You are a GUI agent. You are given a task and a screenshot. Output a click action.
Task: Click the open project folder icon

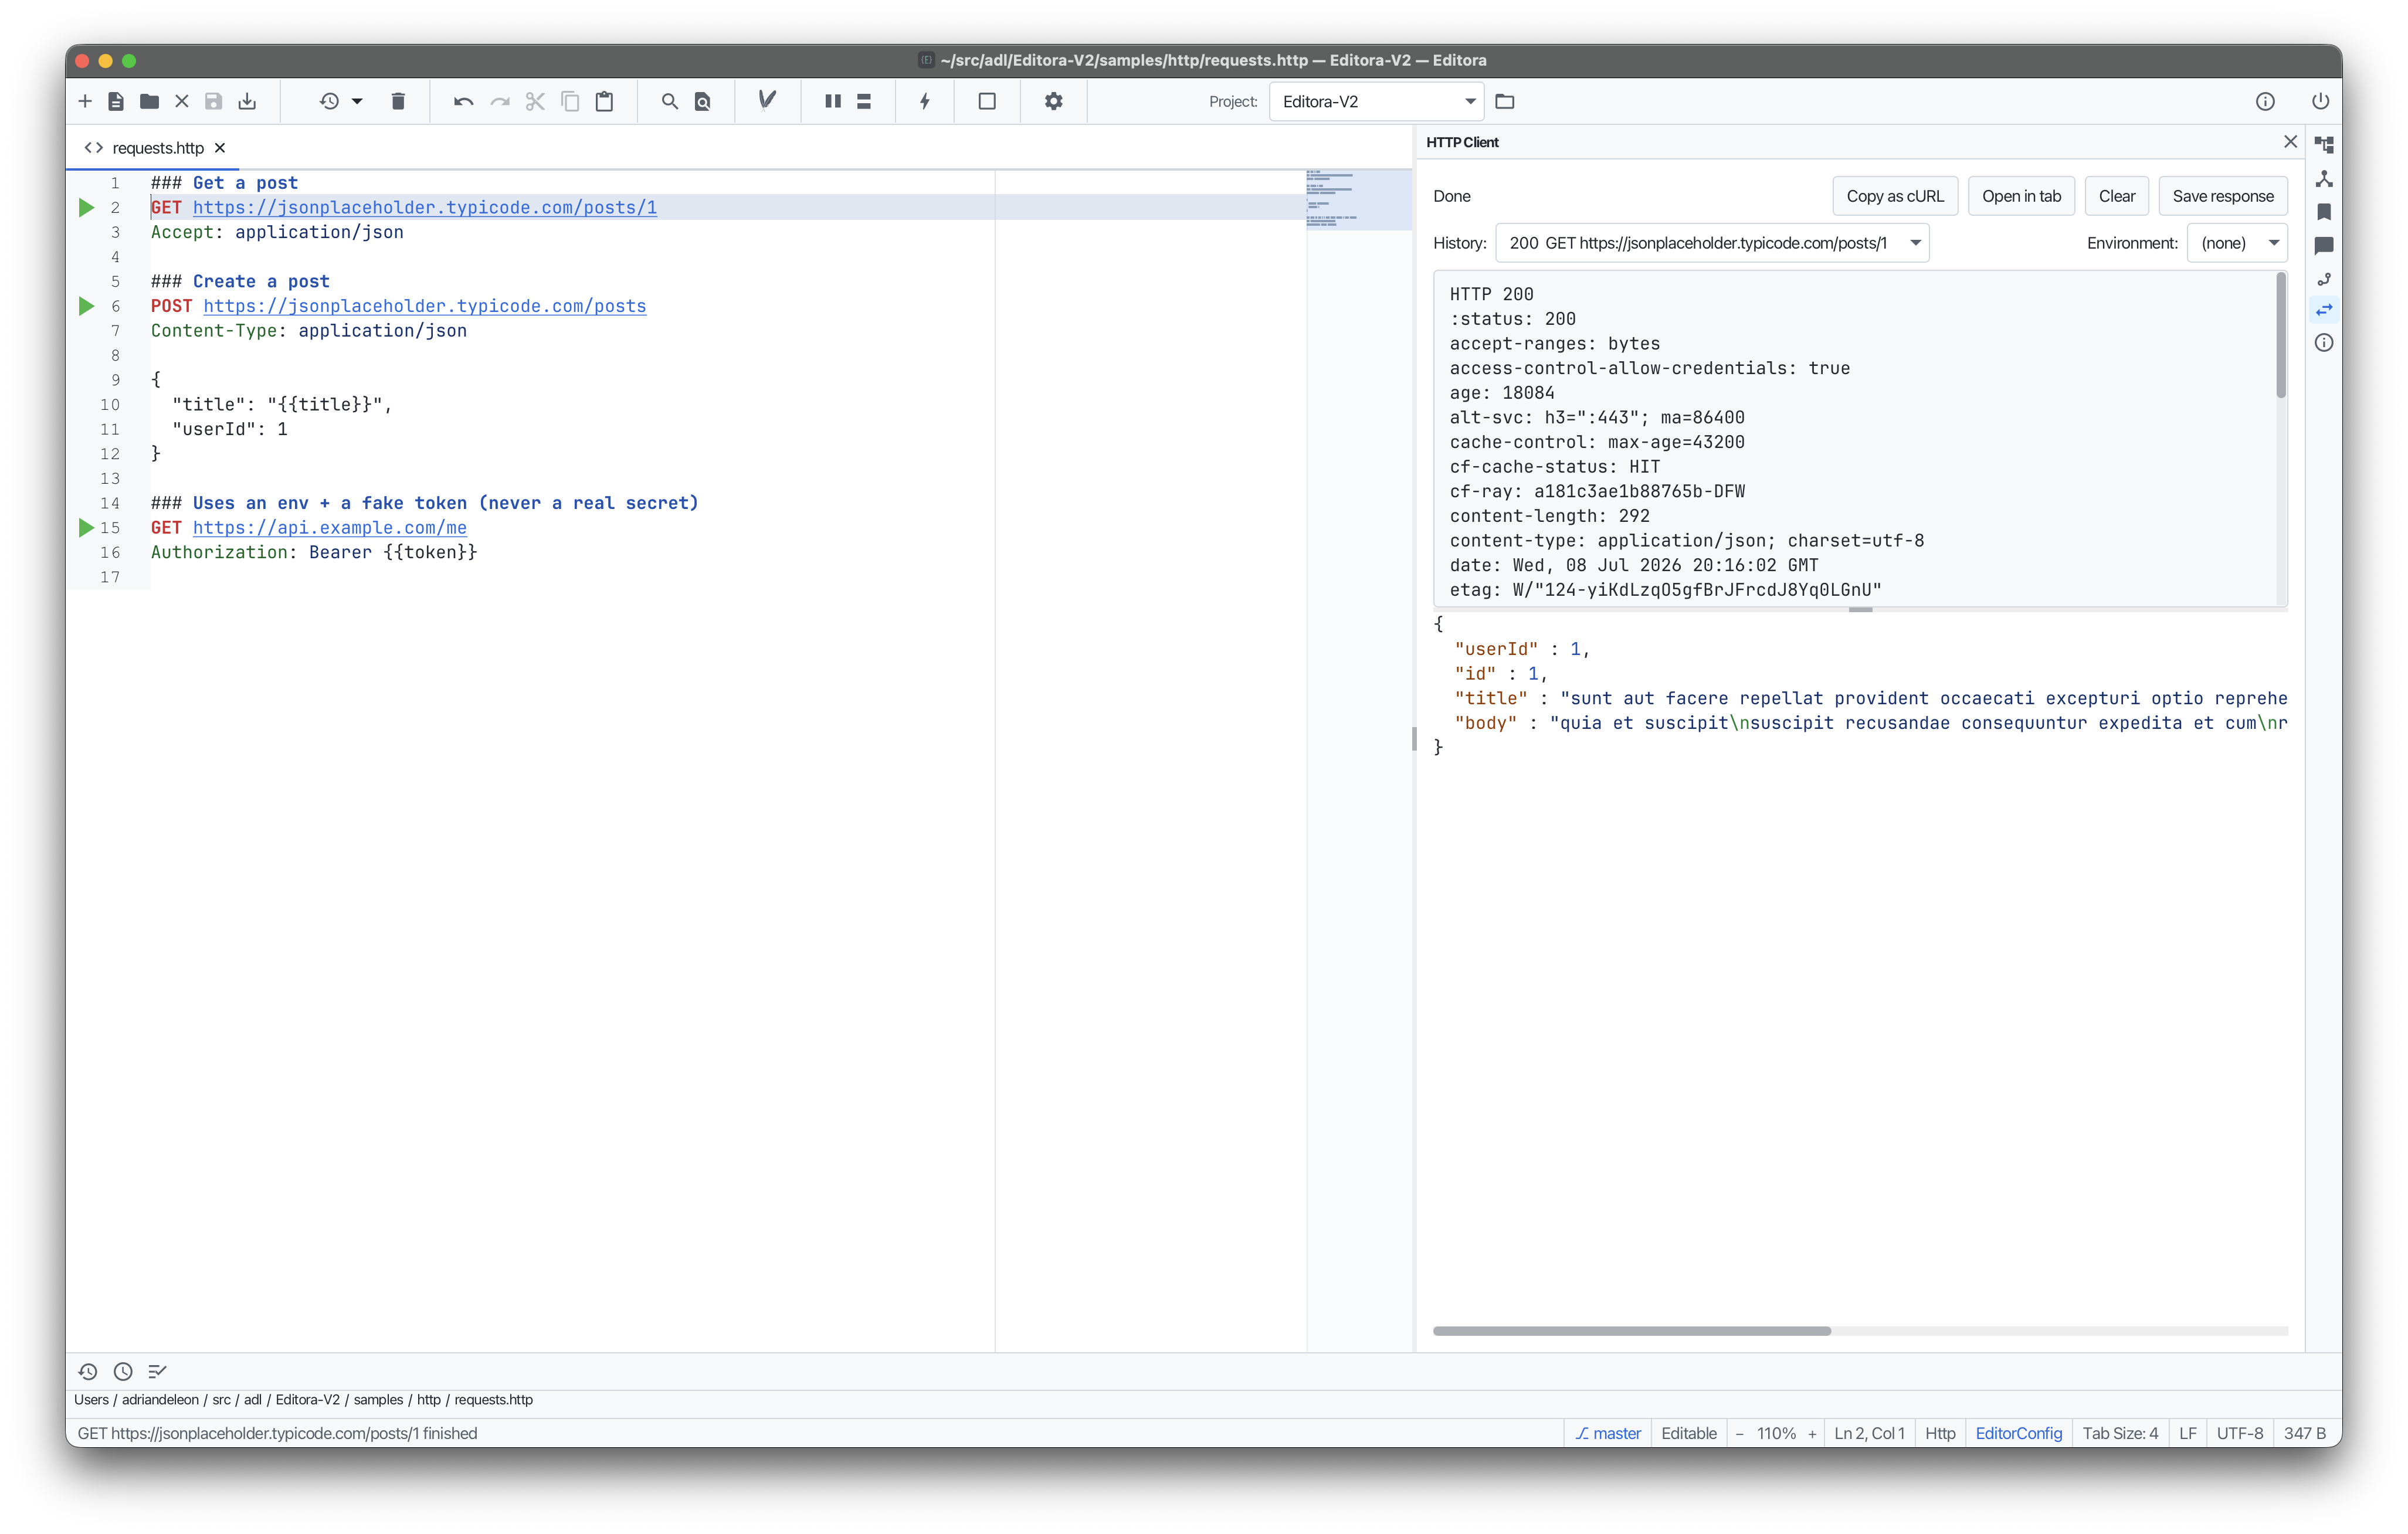point(1504,101)
